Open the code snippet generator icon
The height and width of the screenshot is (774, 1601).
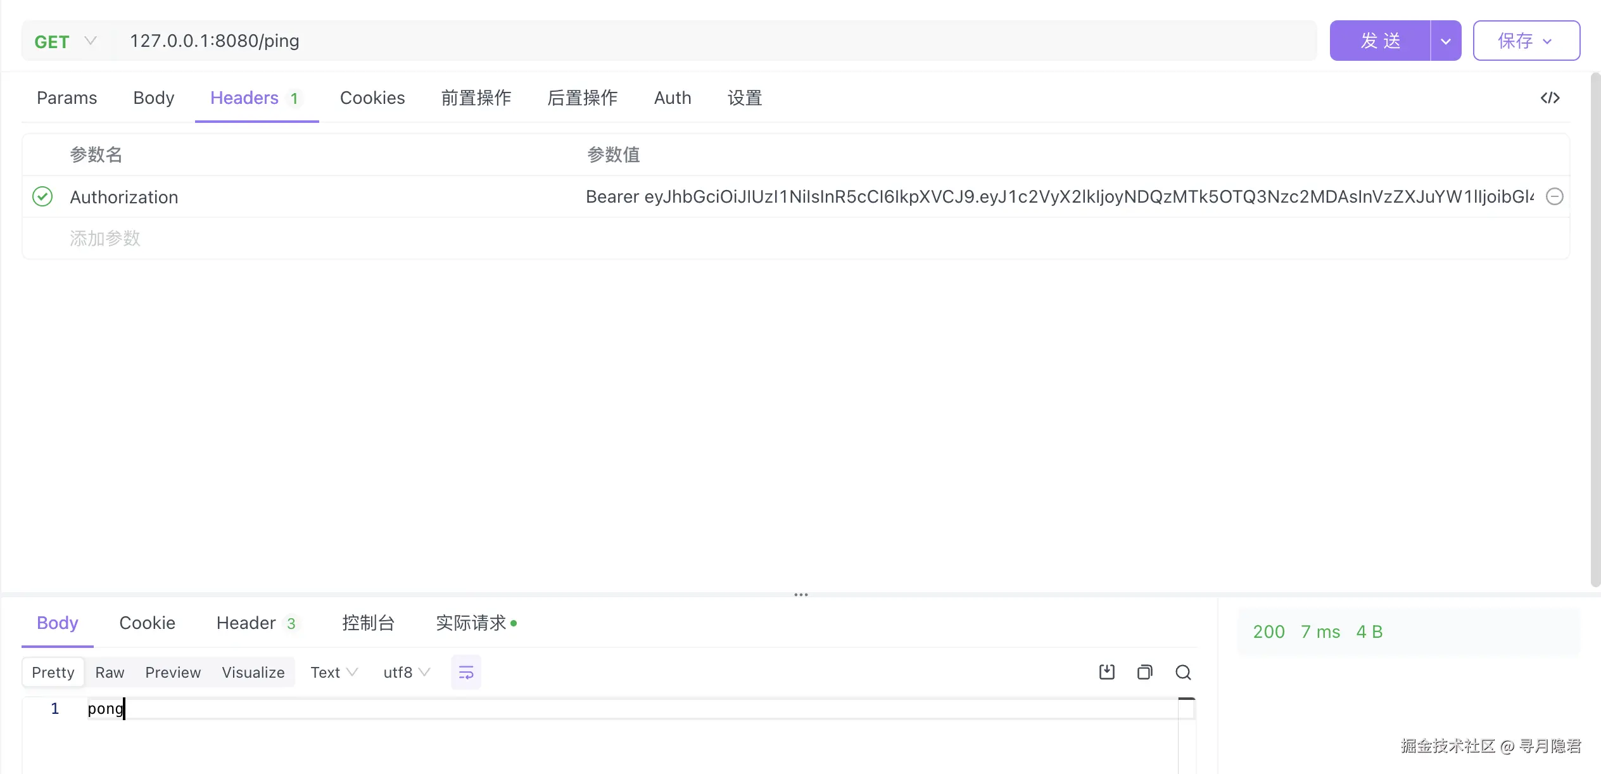[1550, 98]
